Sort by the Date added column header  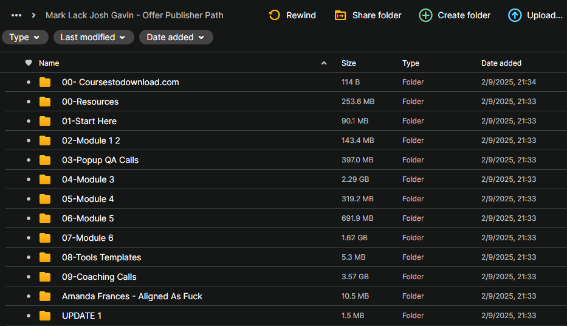[501, 63]
